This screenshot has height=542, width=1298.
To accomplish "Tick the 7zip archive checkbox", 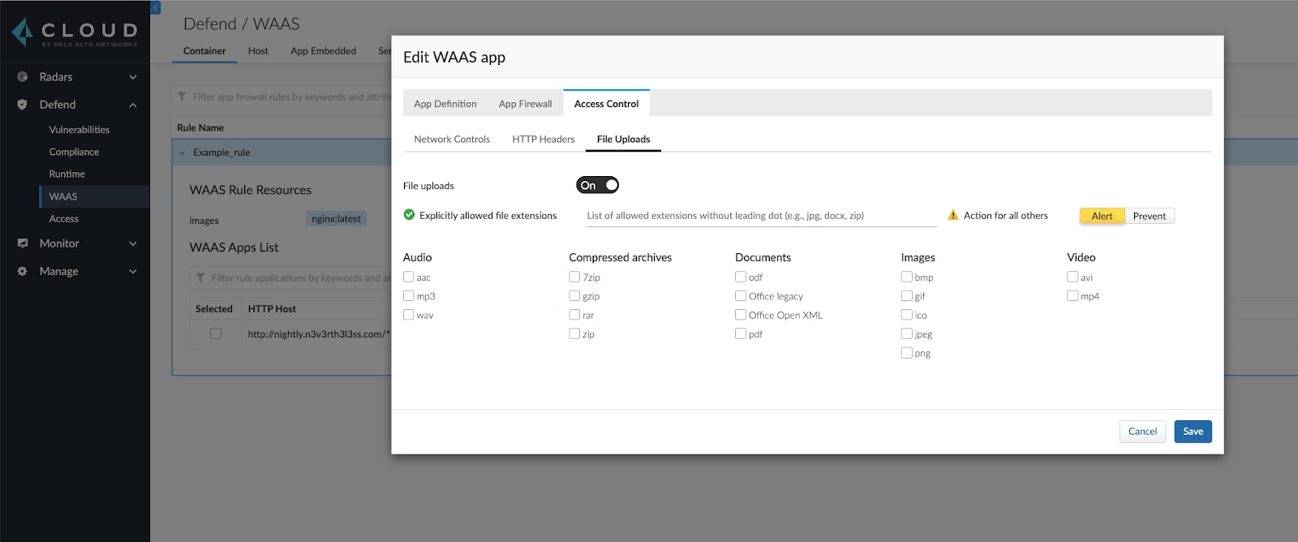I will (x=574, y=277).
